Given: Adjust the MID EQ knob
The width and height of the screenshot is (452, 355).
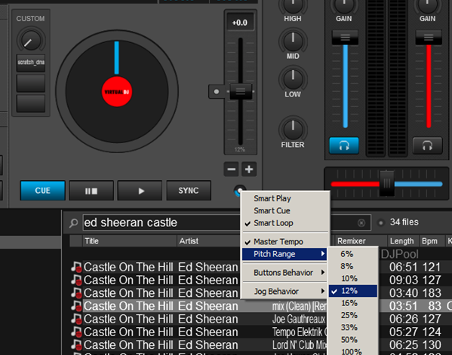Looking at the screenshot, I should [x=293, y=41].
